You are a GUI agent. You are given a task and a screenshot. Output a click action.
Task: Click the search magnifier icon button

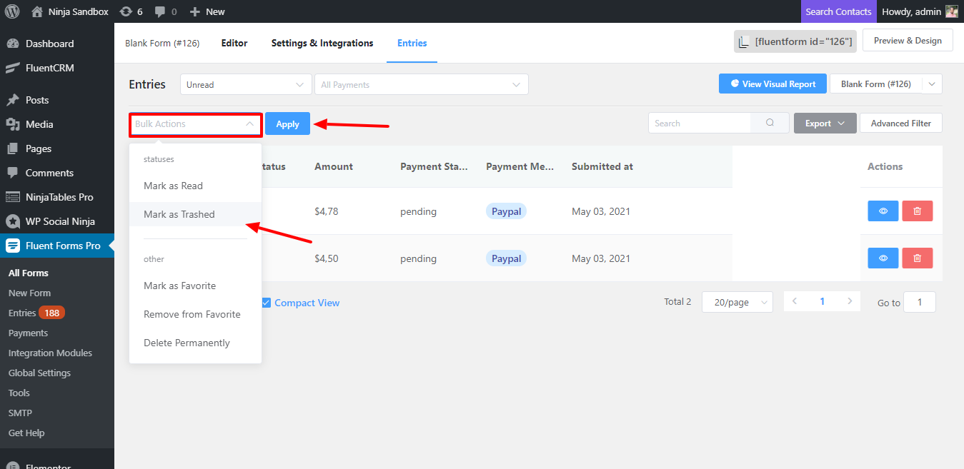[x=770, y=123]
